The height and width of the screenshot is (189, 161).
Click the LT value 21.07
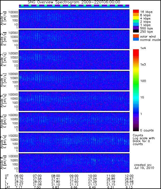19,184
